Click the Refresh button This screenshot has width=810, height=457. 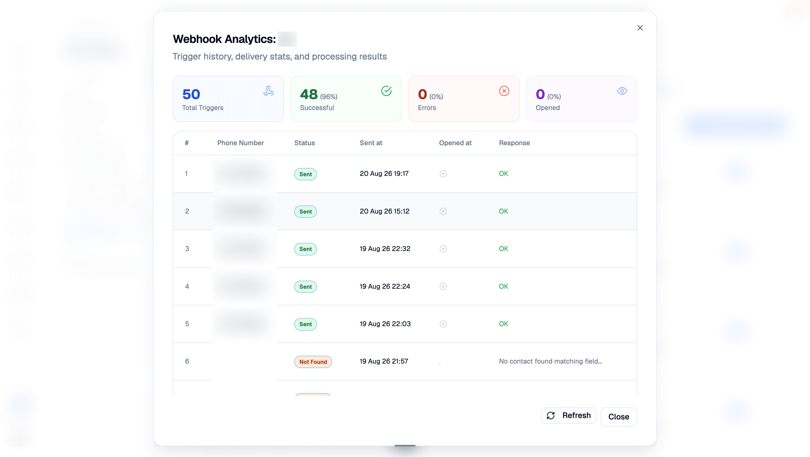[568, 415]
